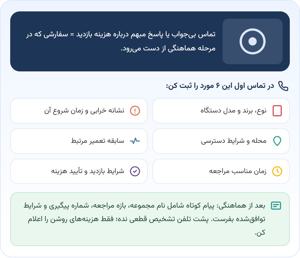Click the yellow clock icon
Image resolution: width=300 pixels, height=258 pixels.
(277, 171)
